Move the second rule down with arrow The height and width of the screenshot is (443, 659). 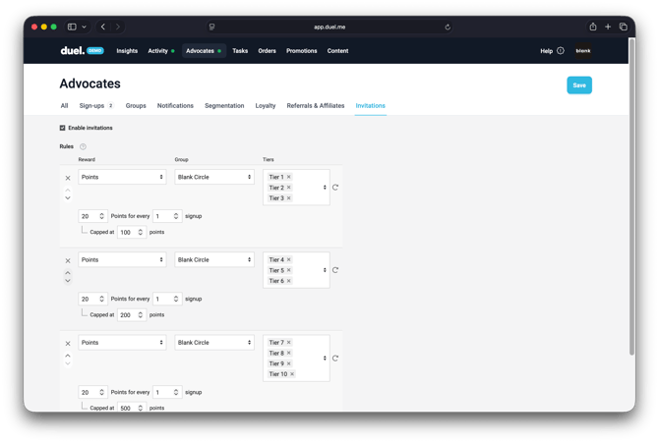68,281
